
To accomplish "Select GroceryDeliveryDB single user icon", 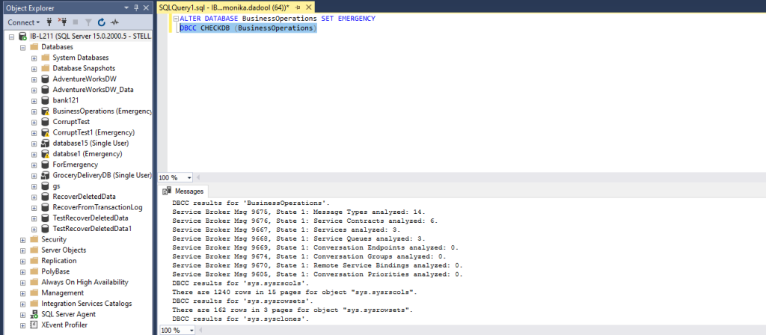I will pos(45,175).
